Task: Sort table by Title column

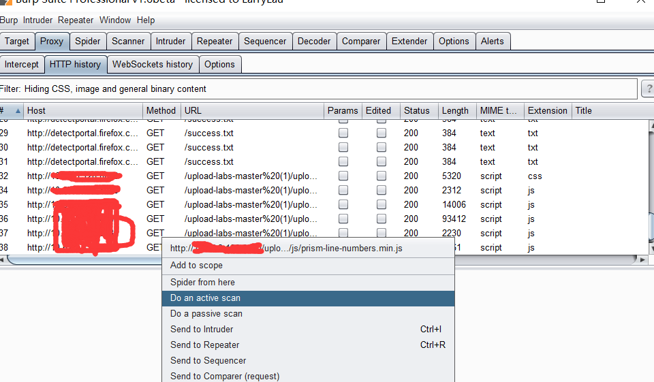Action: coord(611,110)
